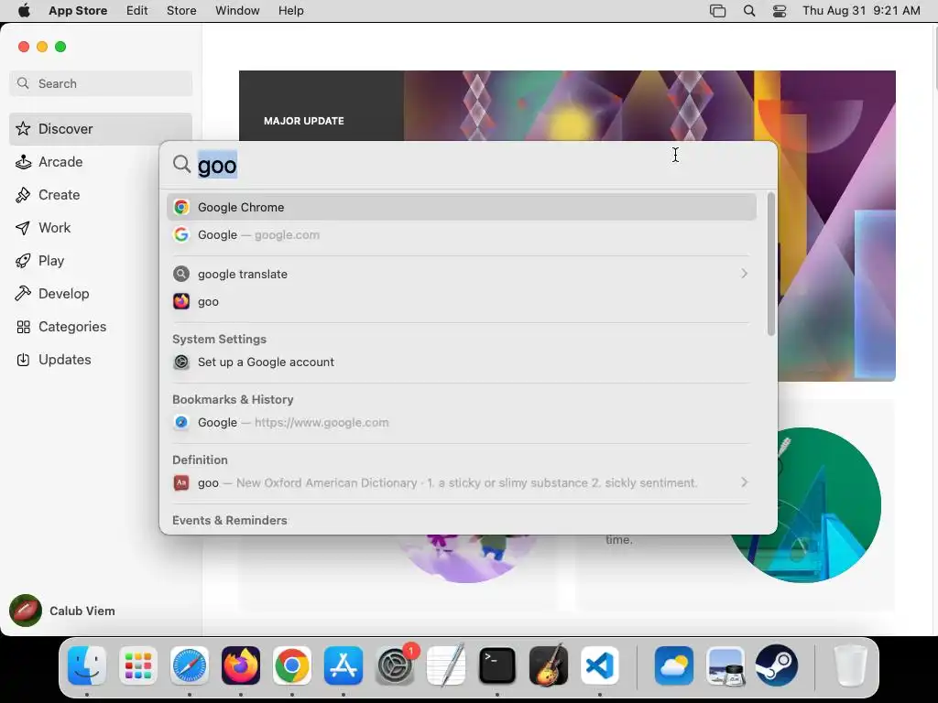Image resolution: width=938 pixels, height=703 pixels.
Task: Launch Firefox from the Dock
Action: [x=241, y=665]
